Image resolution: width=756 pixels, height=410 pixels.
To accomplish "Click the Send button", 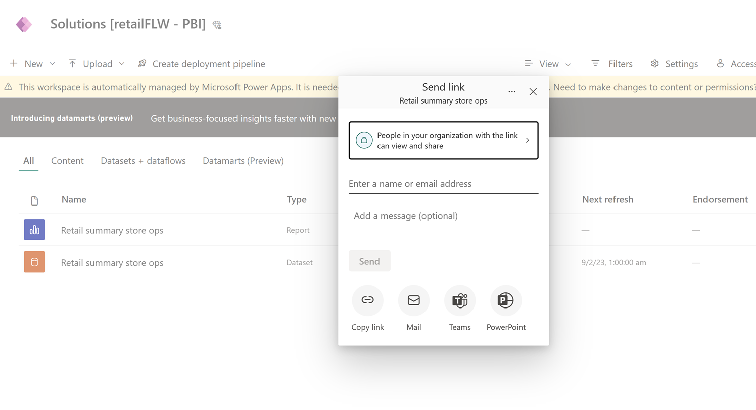I will pos(369,261).
